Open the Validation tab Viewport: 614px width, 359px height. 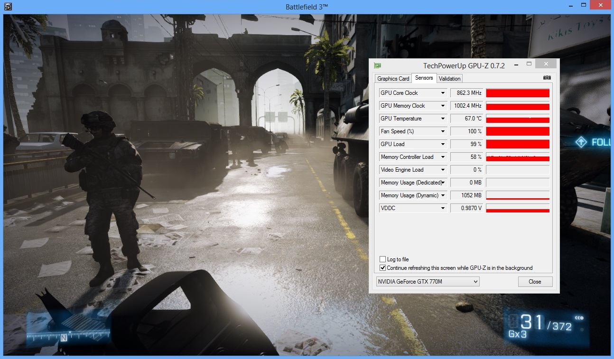[x=449, y=79]
